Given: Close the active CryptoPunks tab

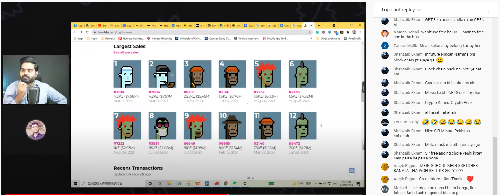Looking at the screenshot, I should 312,25.
